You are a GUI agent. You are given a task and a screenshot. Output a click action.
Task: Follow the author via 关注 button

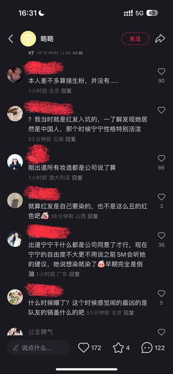click(x=135, y=39)
